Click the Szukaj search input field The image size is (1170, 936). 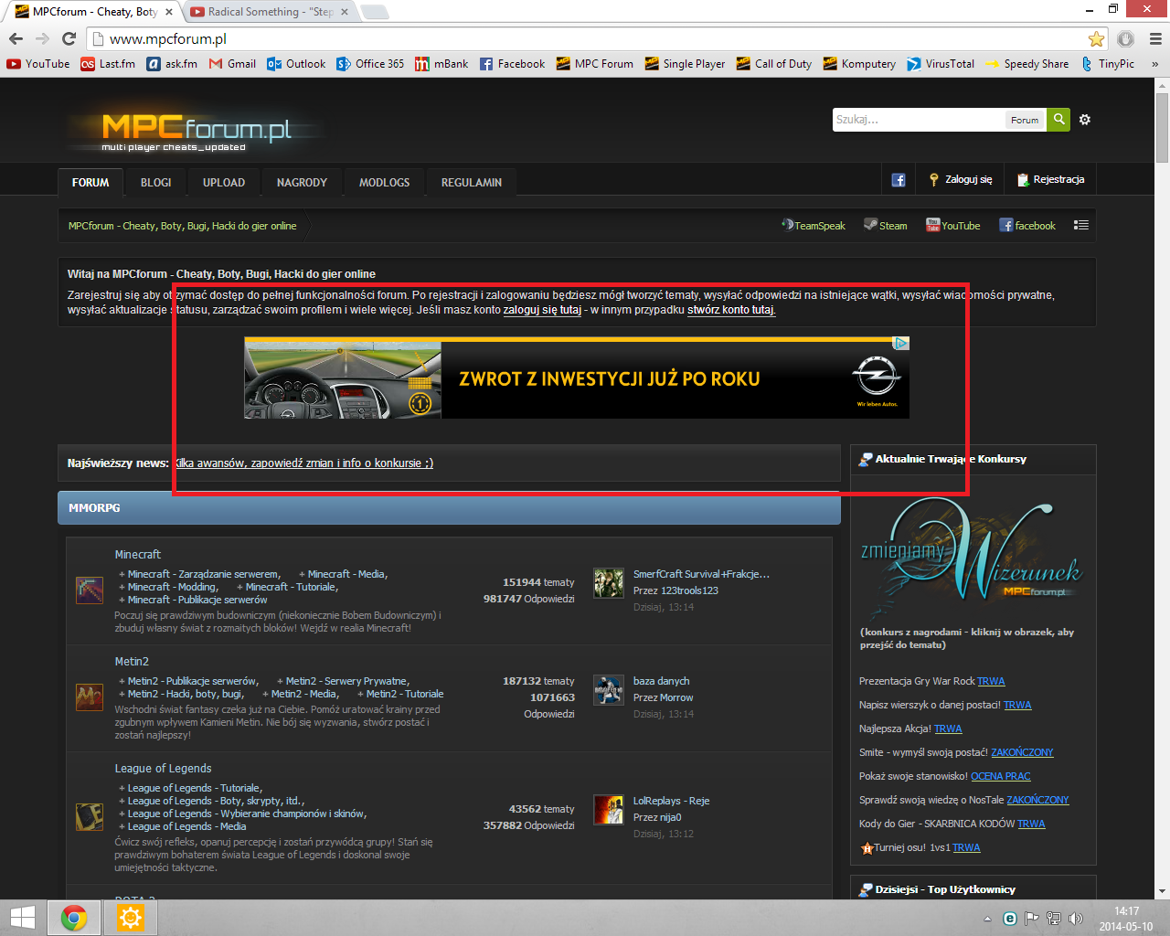click(x=918, y=120)
